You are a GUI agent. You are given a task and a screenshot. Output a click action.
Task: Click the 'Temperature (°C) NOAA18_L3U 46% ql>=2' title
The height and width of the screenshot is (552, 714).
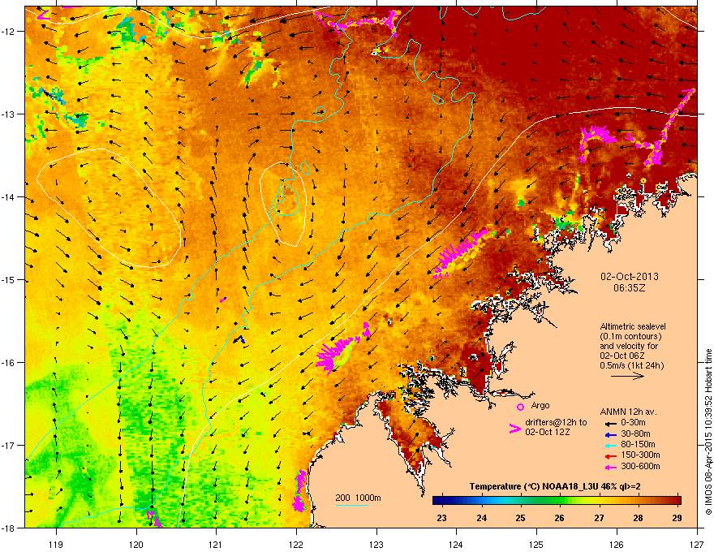click(555, 487)
